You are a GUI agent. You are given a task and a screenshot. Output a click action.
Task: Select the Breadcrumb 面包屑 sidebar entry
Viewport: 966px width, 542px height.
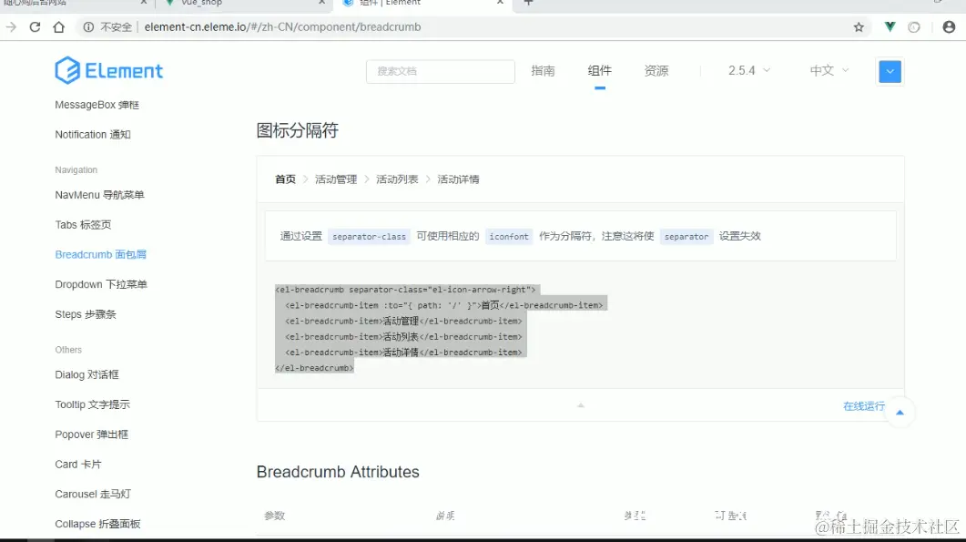(x=103, y=254)
